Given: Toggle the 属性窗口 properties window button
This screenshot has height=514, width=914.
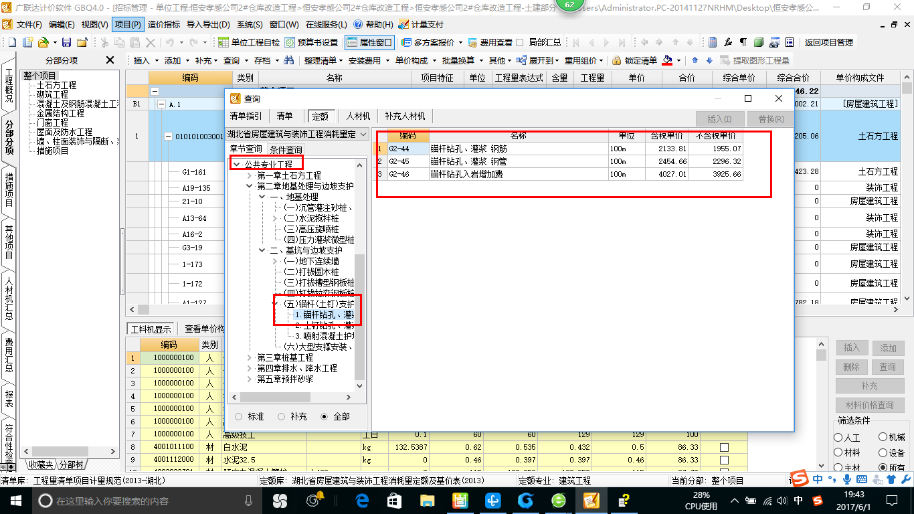Looking at the screenshot, I should pyautogui.click(x=369, y=42).
